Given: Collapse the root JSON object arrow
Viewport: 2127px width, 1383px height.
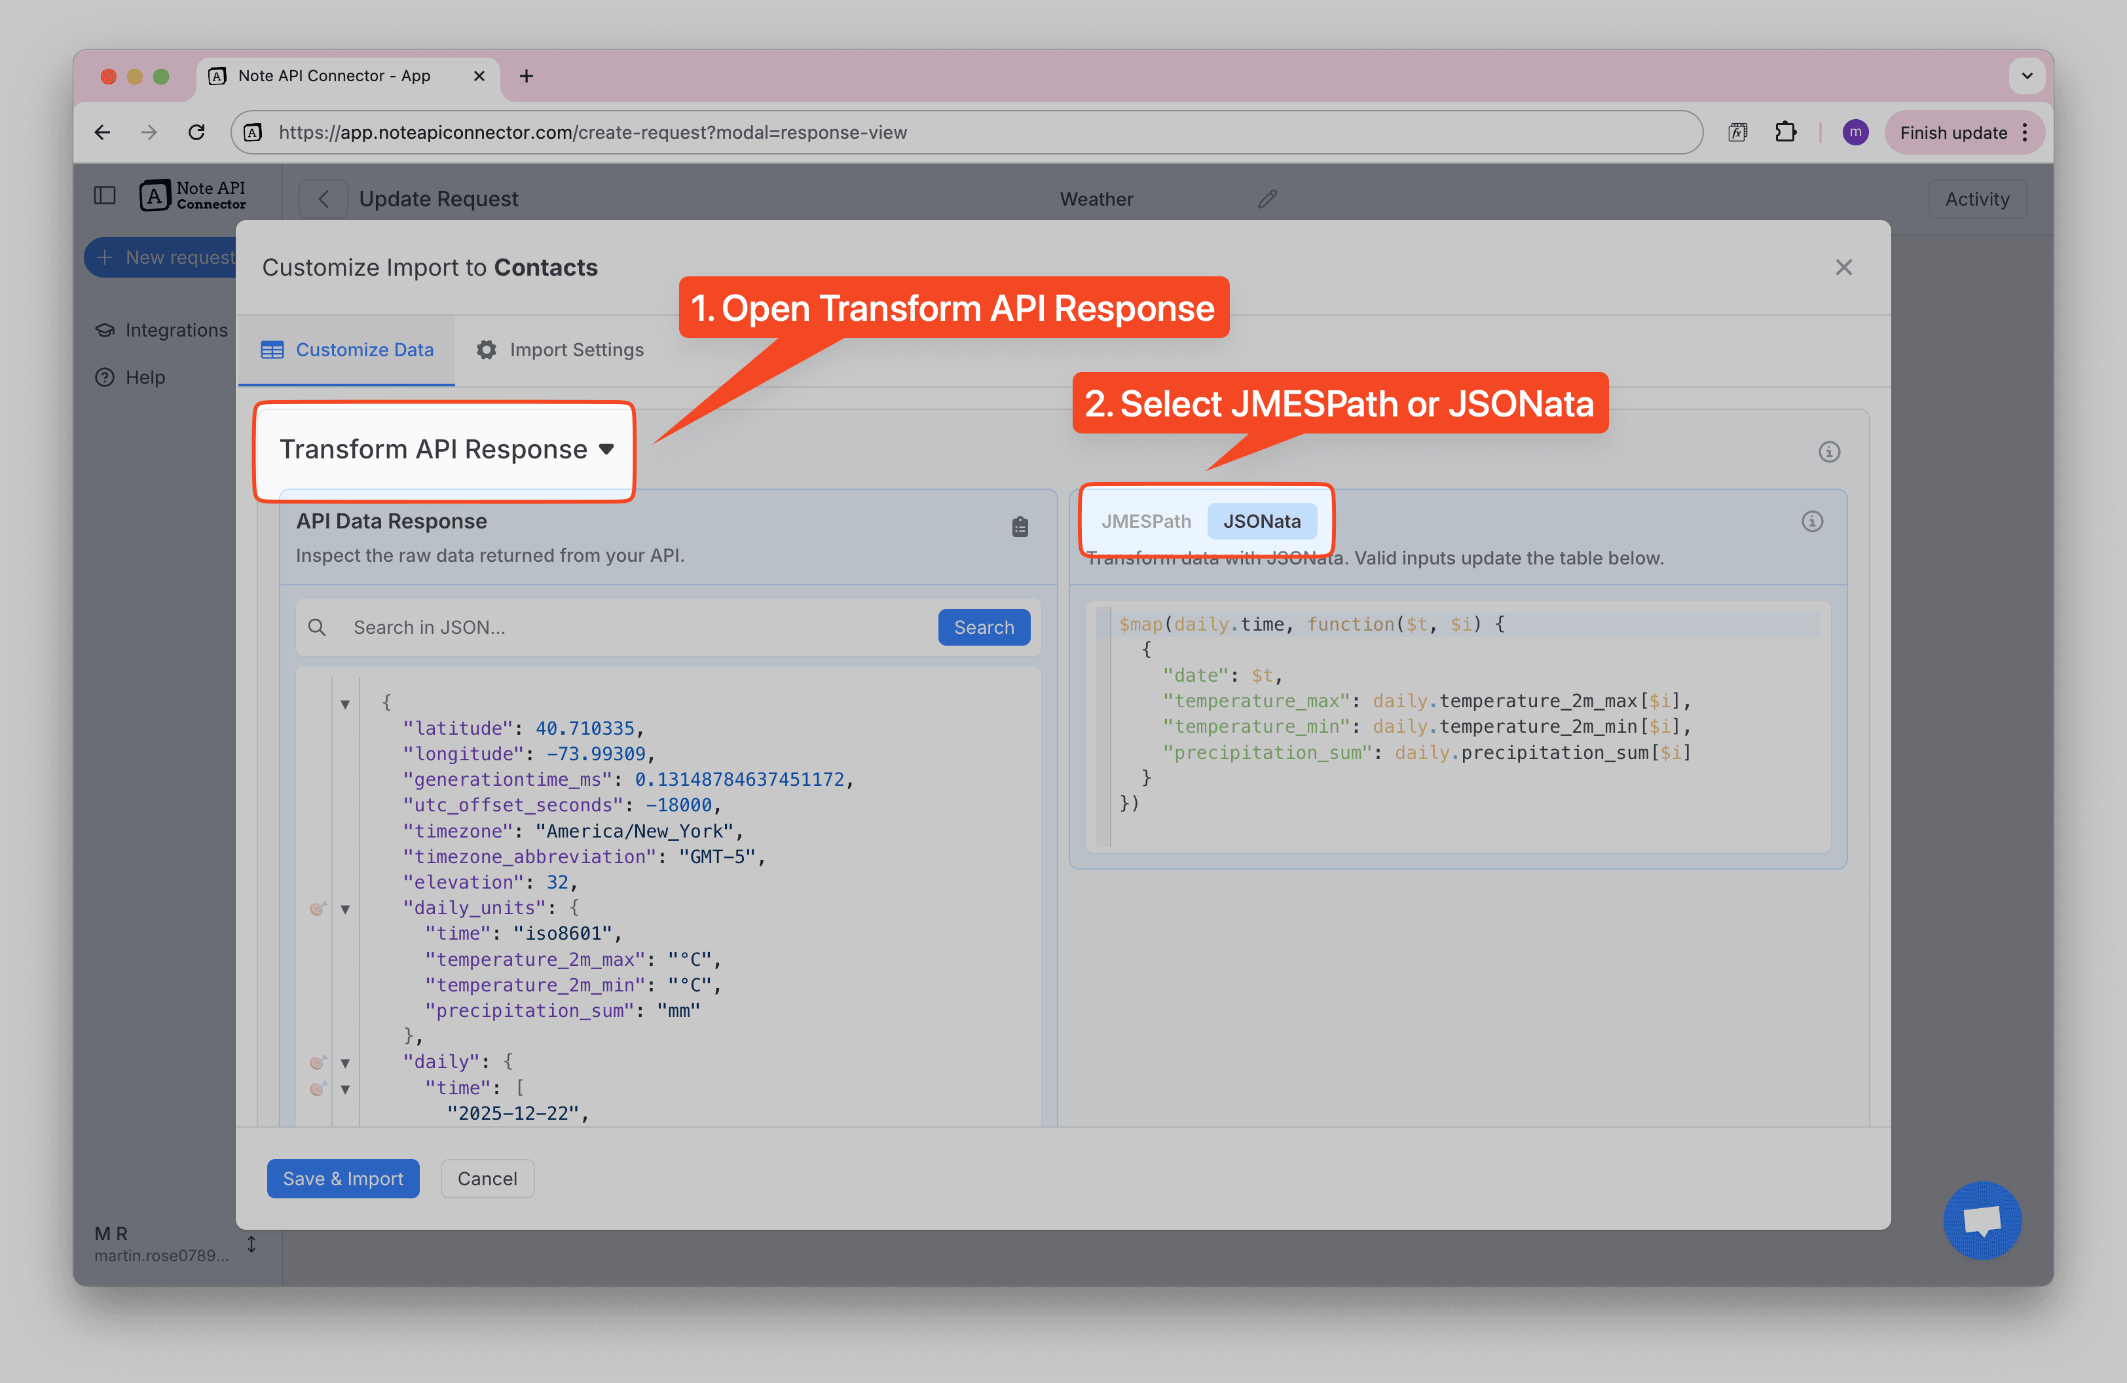Looking at the screenshot, I should [345, 704].
